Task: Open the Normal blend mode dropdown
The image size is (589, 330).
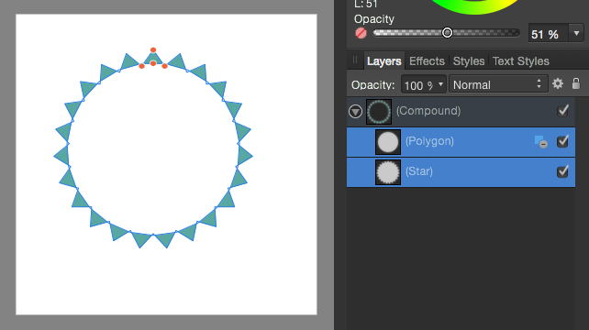Action: (498, 84)
